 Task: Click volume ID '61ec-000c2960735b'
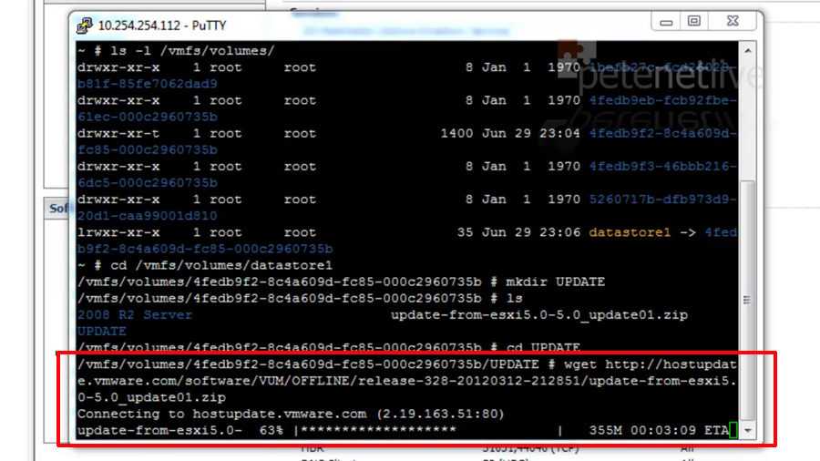click(x=148, y=117)
